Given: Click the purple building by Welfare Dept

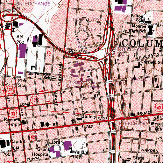Looking at the screenshot, I should (x=68, y=145).
